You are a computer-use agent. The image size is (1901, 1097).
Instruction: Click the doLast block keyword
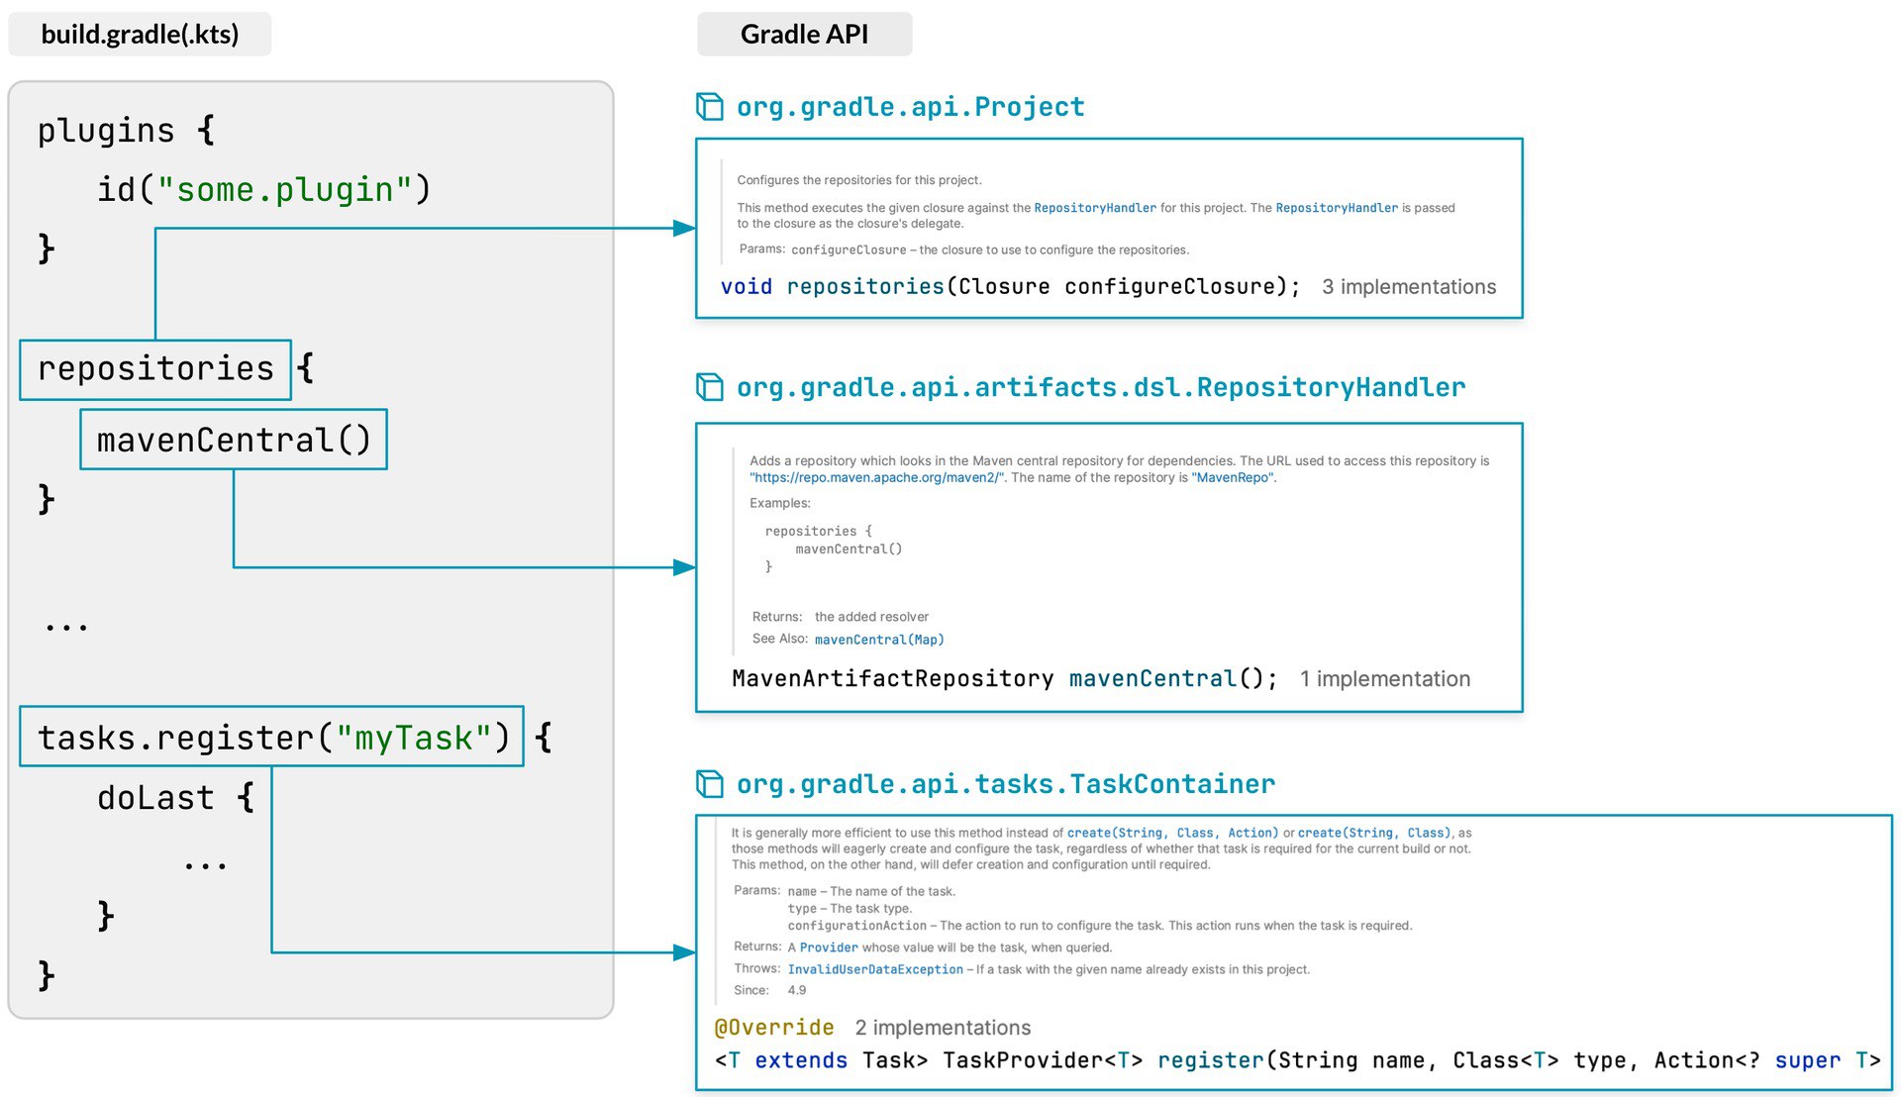[155, 798]
